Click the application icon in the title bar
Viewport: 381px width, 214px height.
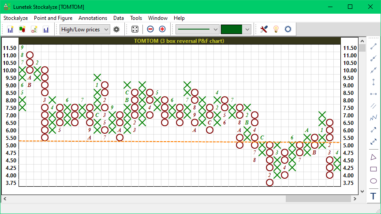click(x=7, y=7)
